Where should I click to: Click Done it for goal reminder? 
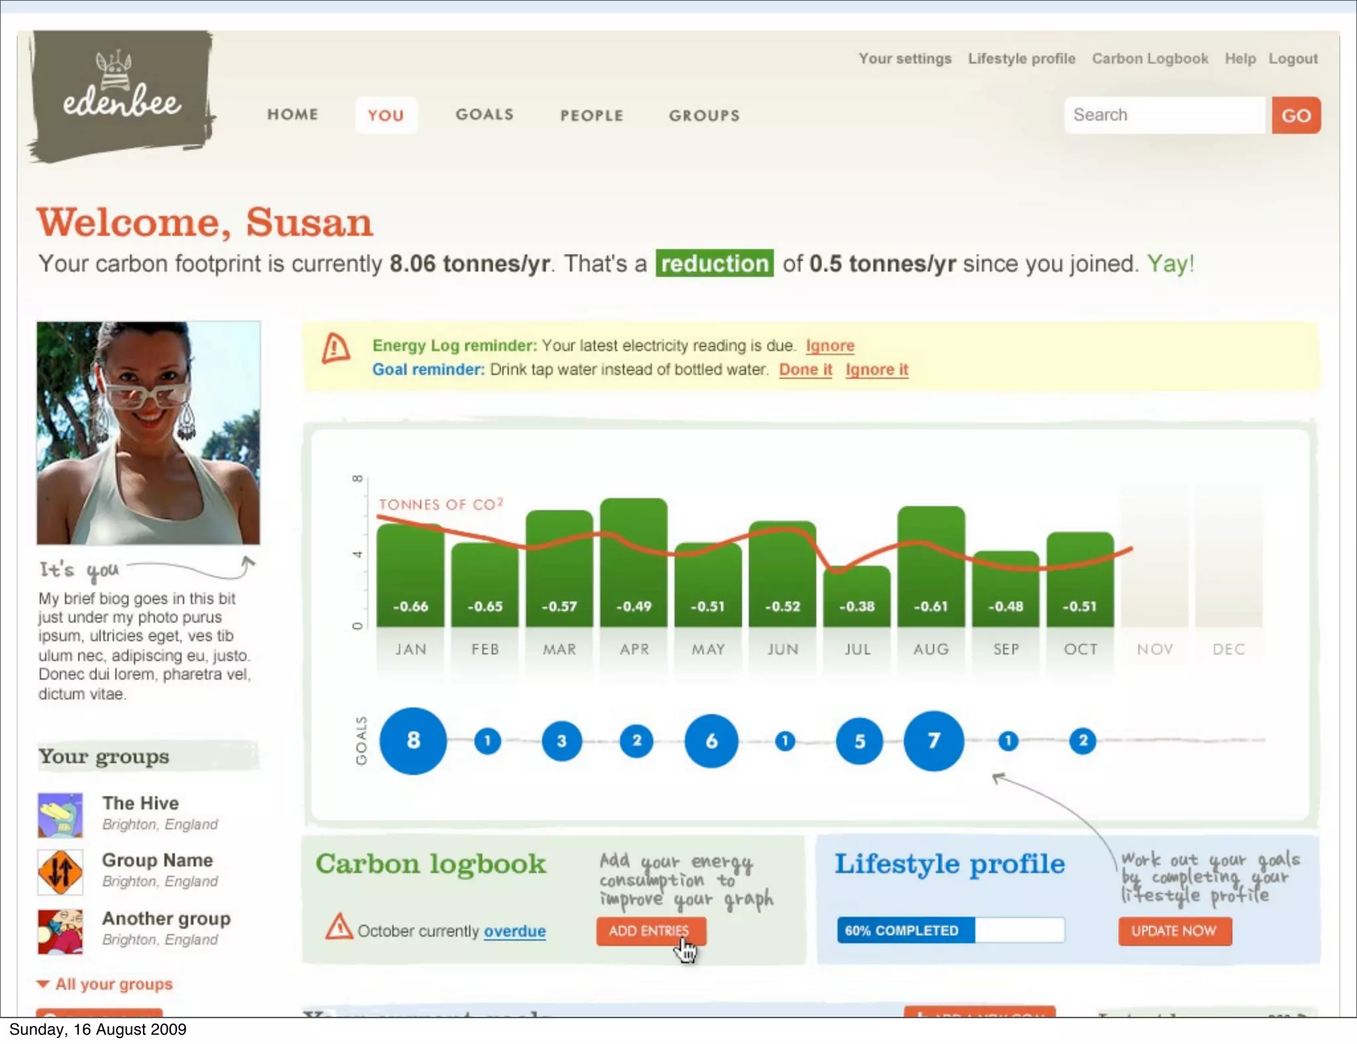pos(805,370)
